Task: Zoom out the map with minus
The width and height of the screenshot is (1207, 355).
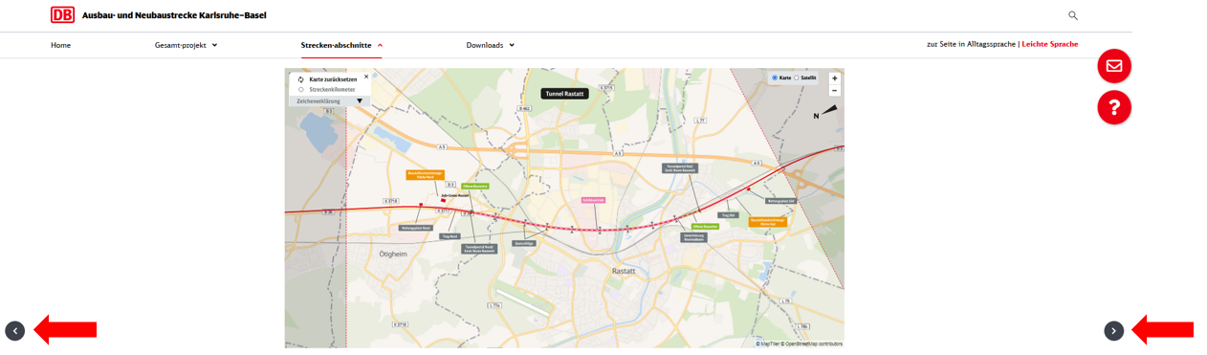Action: (834, 90)
